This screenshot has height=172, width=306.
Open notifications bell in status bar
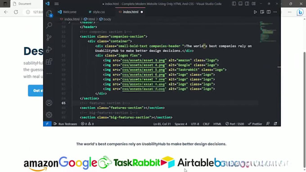(x=275, y=124)
